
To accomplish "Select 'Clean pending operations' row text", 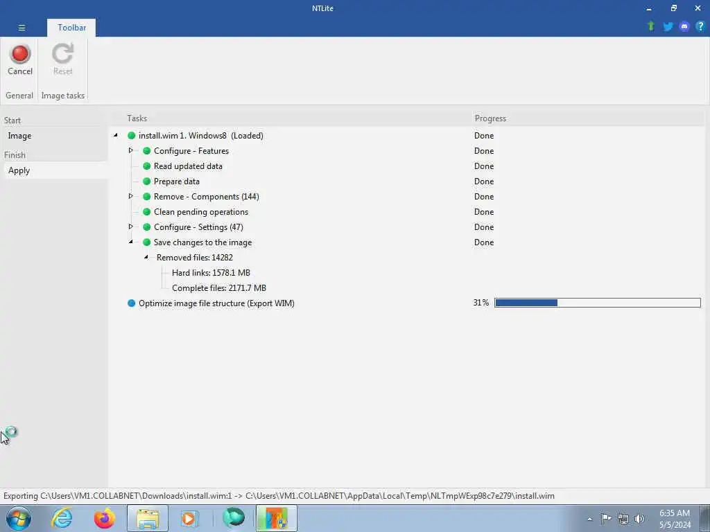I will pyautogui.click(x=201, y=212).
